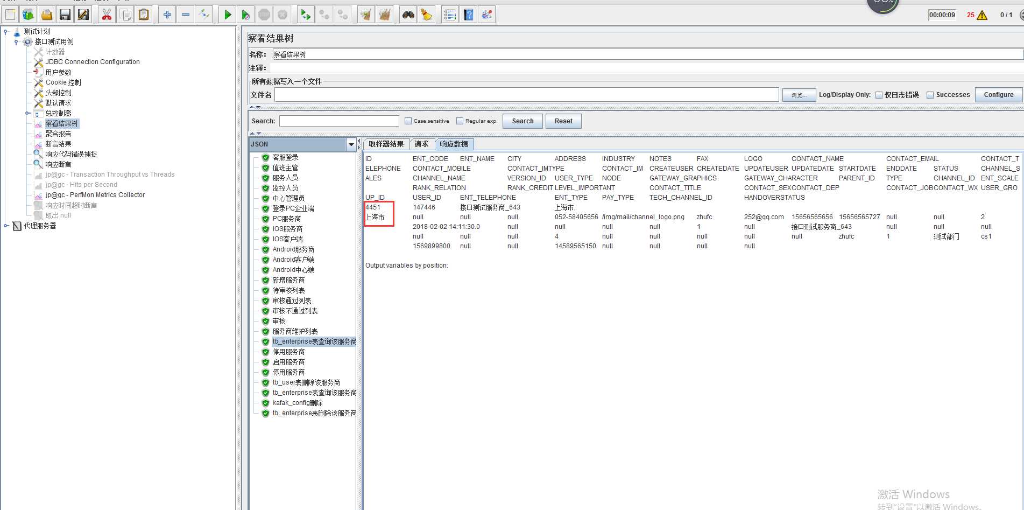
Task: Select JDBC Connection Configuration tree item
Action: tap(93, 62)
